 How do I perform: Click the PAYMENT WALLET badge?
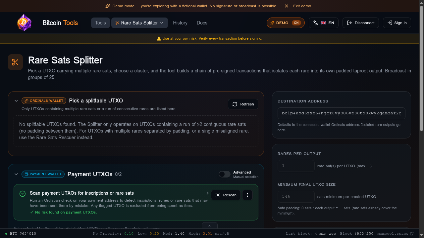point(43,174)
